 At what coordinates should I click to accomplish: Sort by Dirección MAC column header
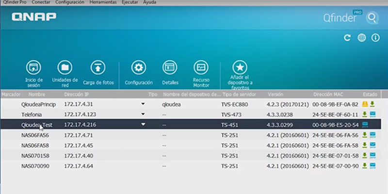click(328, 94)
